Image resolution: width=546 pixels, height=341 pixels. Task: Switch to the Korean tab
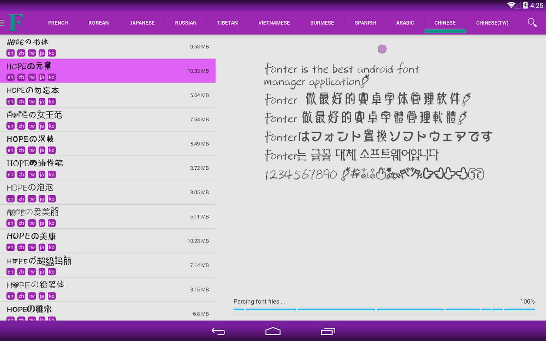pyautogui.click(x=99, y=23)
